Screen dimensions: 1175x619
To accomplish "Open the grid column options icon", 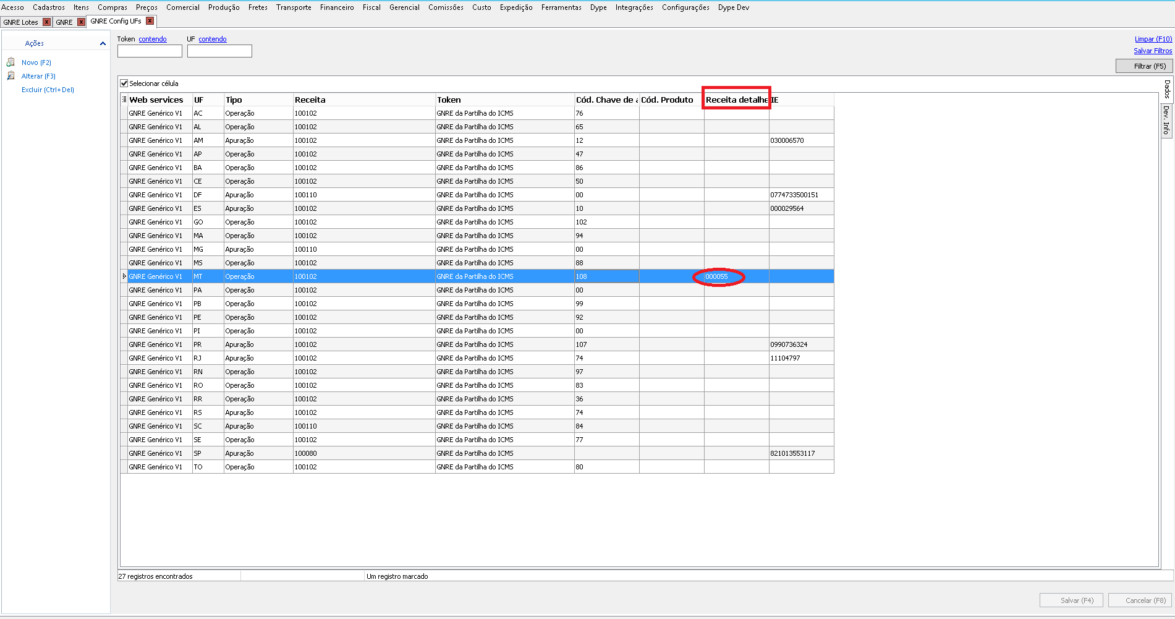I will [x=124, y=100].
